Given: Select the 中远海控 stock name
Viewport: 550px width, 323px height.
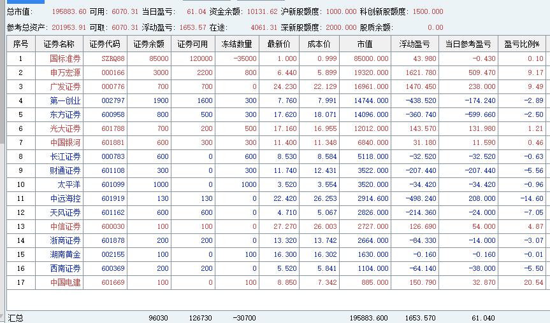Looking at the screenshot, I should (x=65, y=199).
